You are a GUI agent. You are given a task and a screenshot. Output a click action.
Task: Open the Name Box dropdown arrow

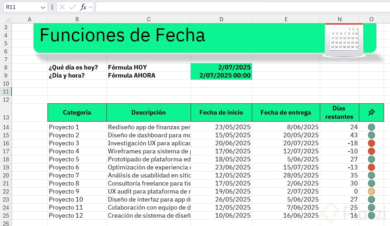pyautogui.click(x=43, y=7)
